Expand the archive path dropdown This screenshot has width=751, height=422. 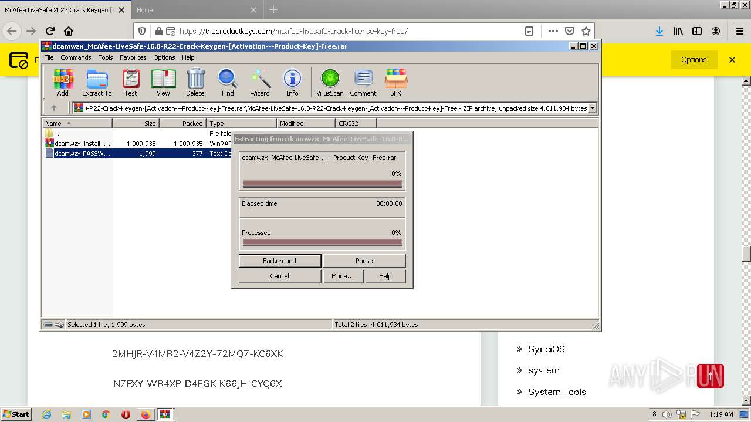(x=593, y=108)
